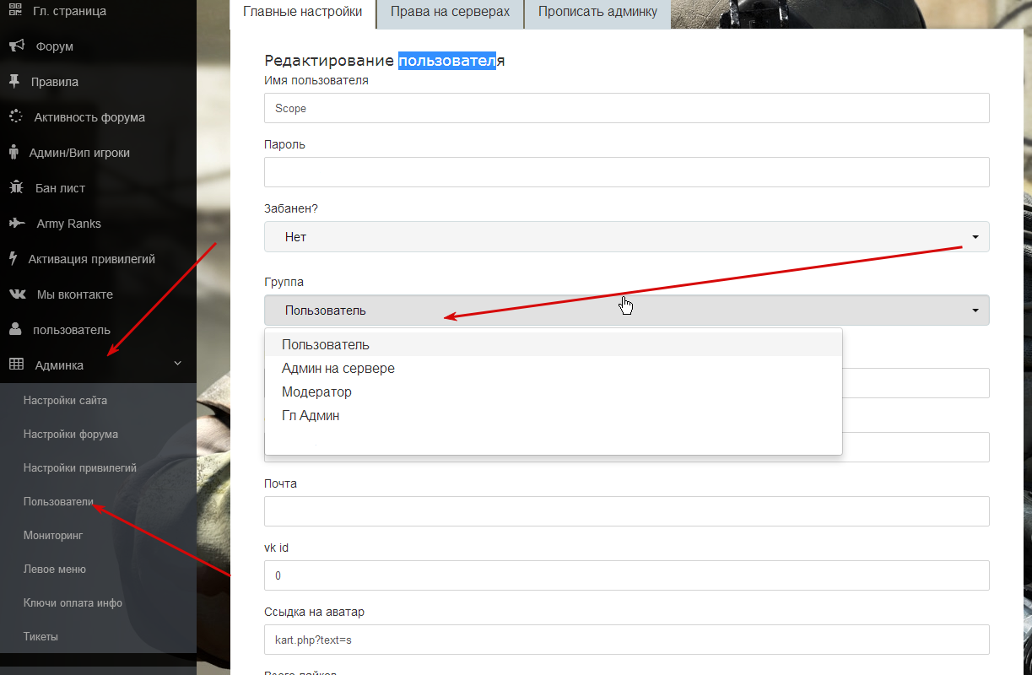Click the Группа dropdown caret arrow
Screen dimensions: 1032x675
(975, 310)
